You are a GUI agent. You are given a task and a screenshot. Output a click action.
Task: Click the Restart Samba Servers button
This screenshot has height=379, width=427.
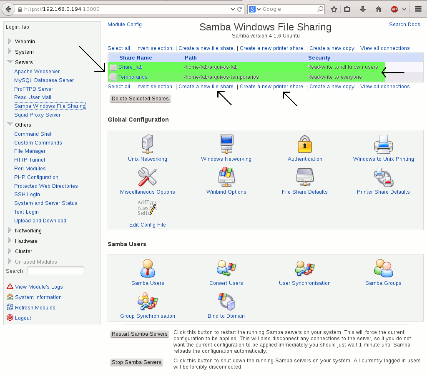[139, 334]
